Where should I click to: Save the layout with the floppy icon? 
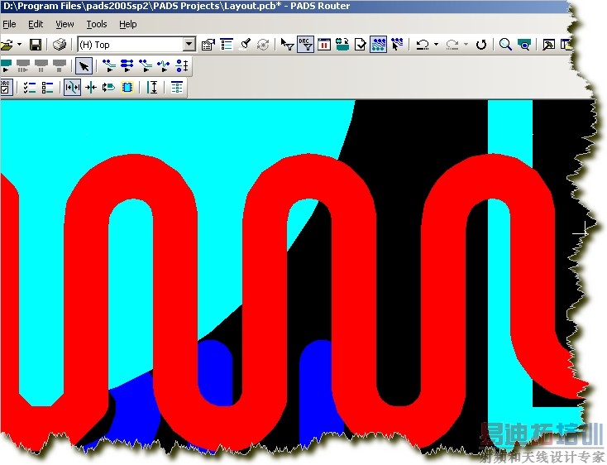36,45
